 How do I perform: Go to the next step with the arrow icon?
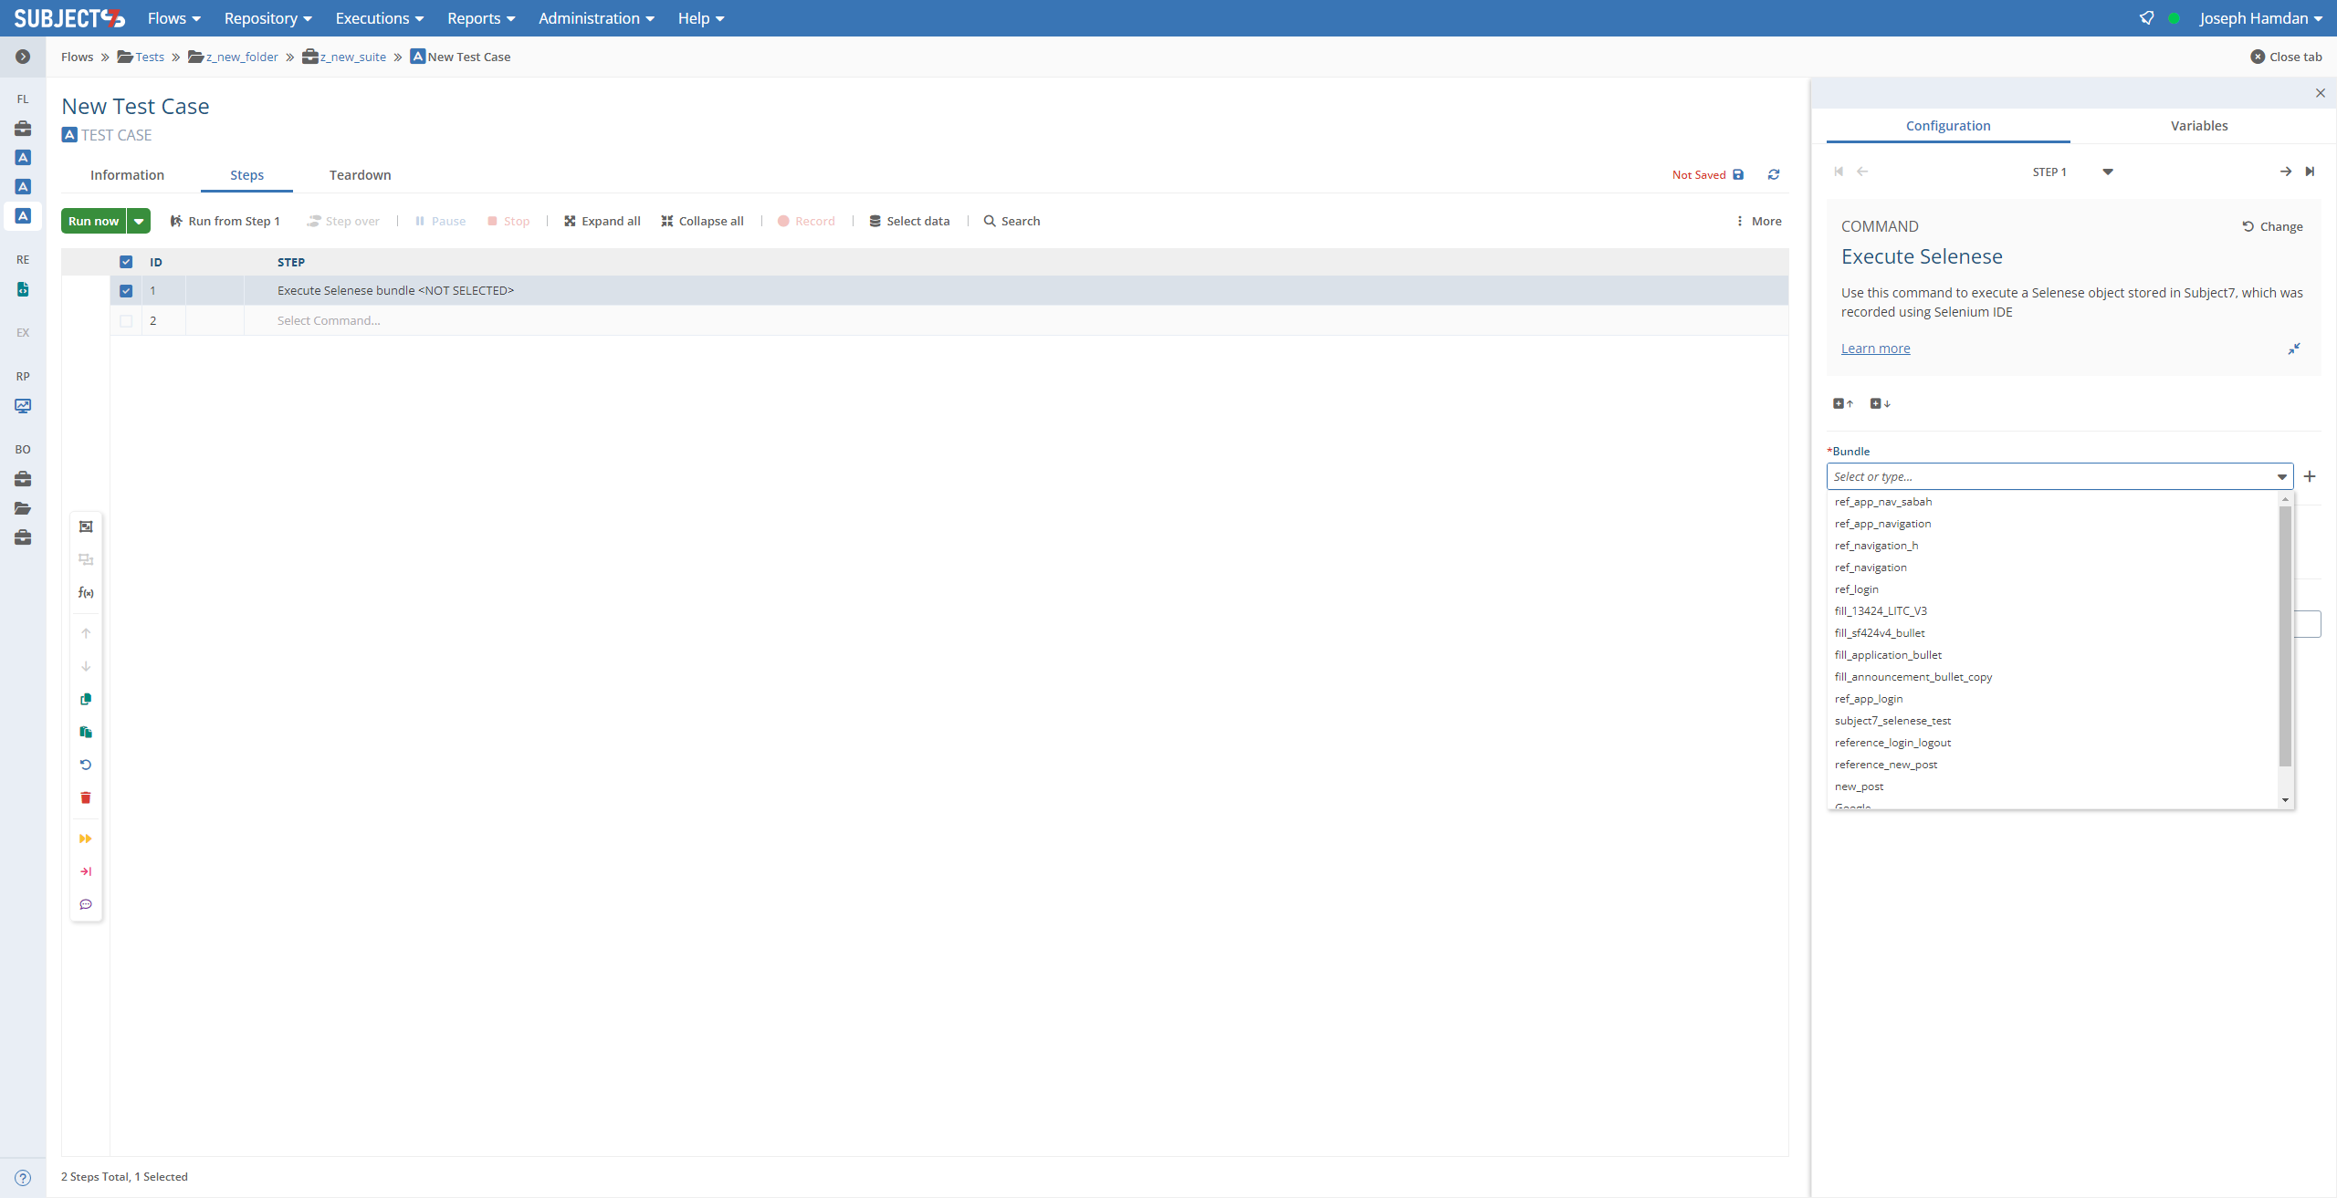pyautogui.click(x=2285, y=172)
